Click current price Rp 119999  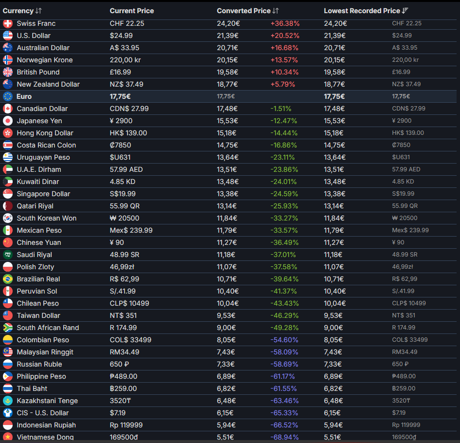[x=126, y=425]
